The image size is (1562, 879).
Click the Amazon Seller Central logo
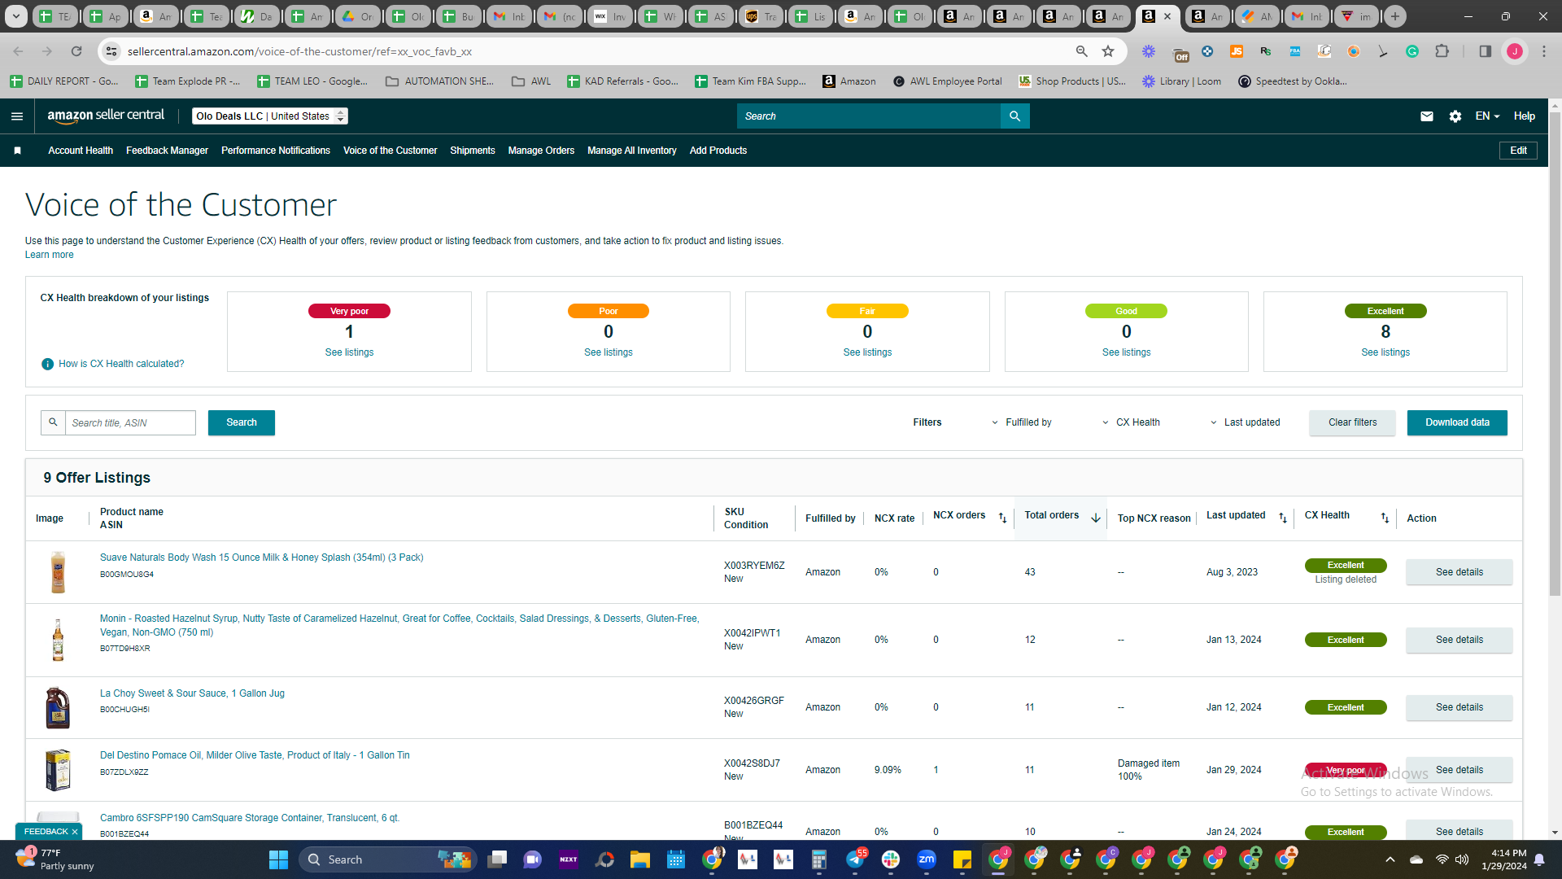(x=106, y=116)
